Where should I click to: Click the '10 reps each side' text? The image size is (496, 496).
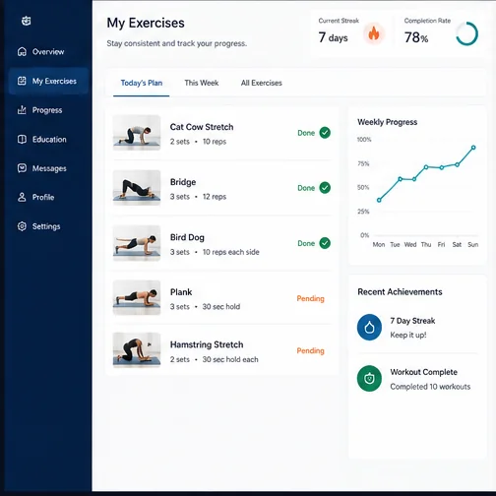pyautogui.click(x=231, y=252)
